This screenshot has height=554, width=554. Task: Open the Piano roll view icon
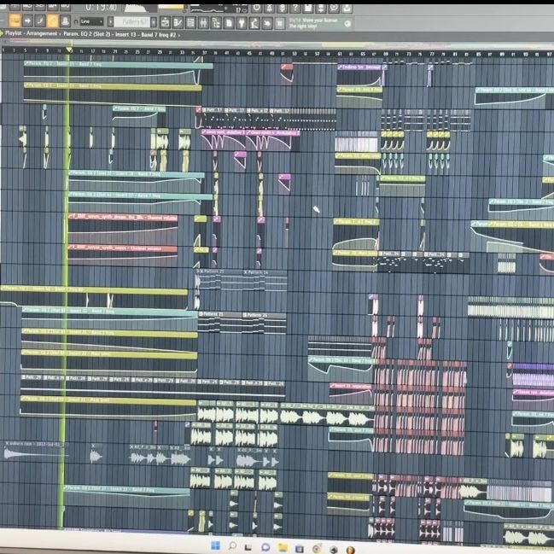(178, 22)
